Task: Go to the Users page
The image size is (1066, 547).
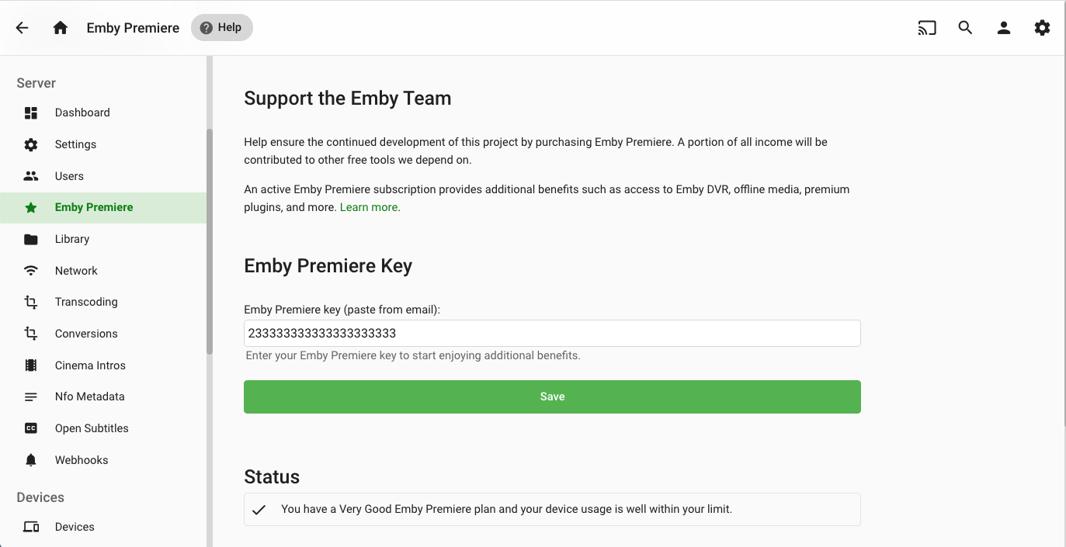Action: tap(103, 176)
